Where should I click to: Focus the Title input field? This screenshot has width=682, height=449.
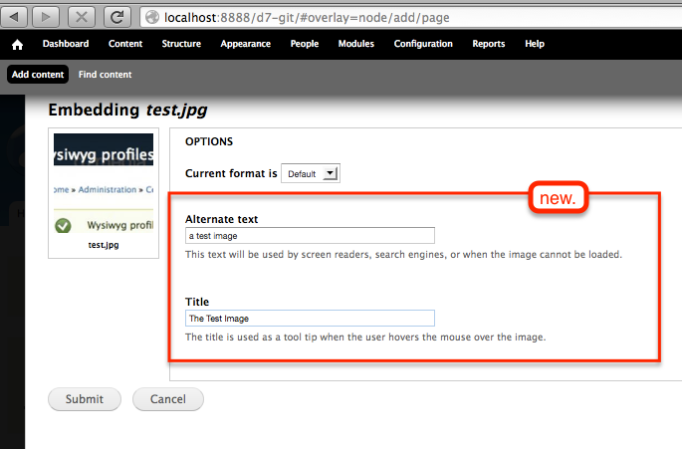[310, 319]
